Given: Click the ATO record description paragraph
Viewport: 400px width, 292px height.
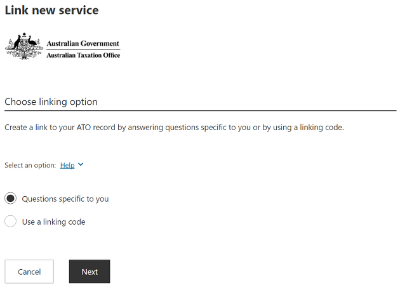Looking at the screenshot, I should [x=174, y=127].
